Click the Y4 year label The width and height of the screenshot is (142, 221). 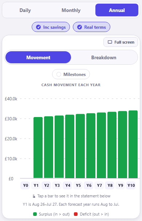pos(68,185)
